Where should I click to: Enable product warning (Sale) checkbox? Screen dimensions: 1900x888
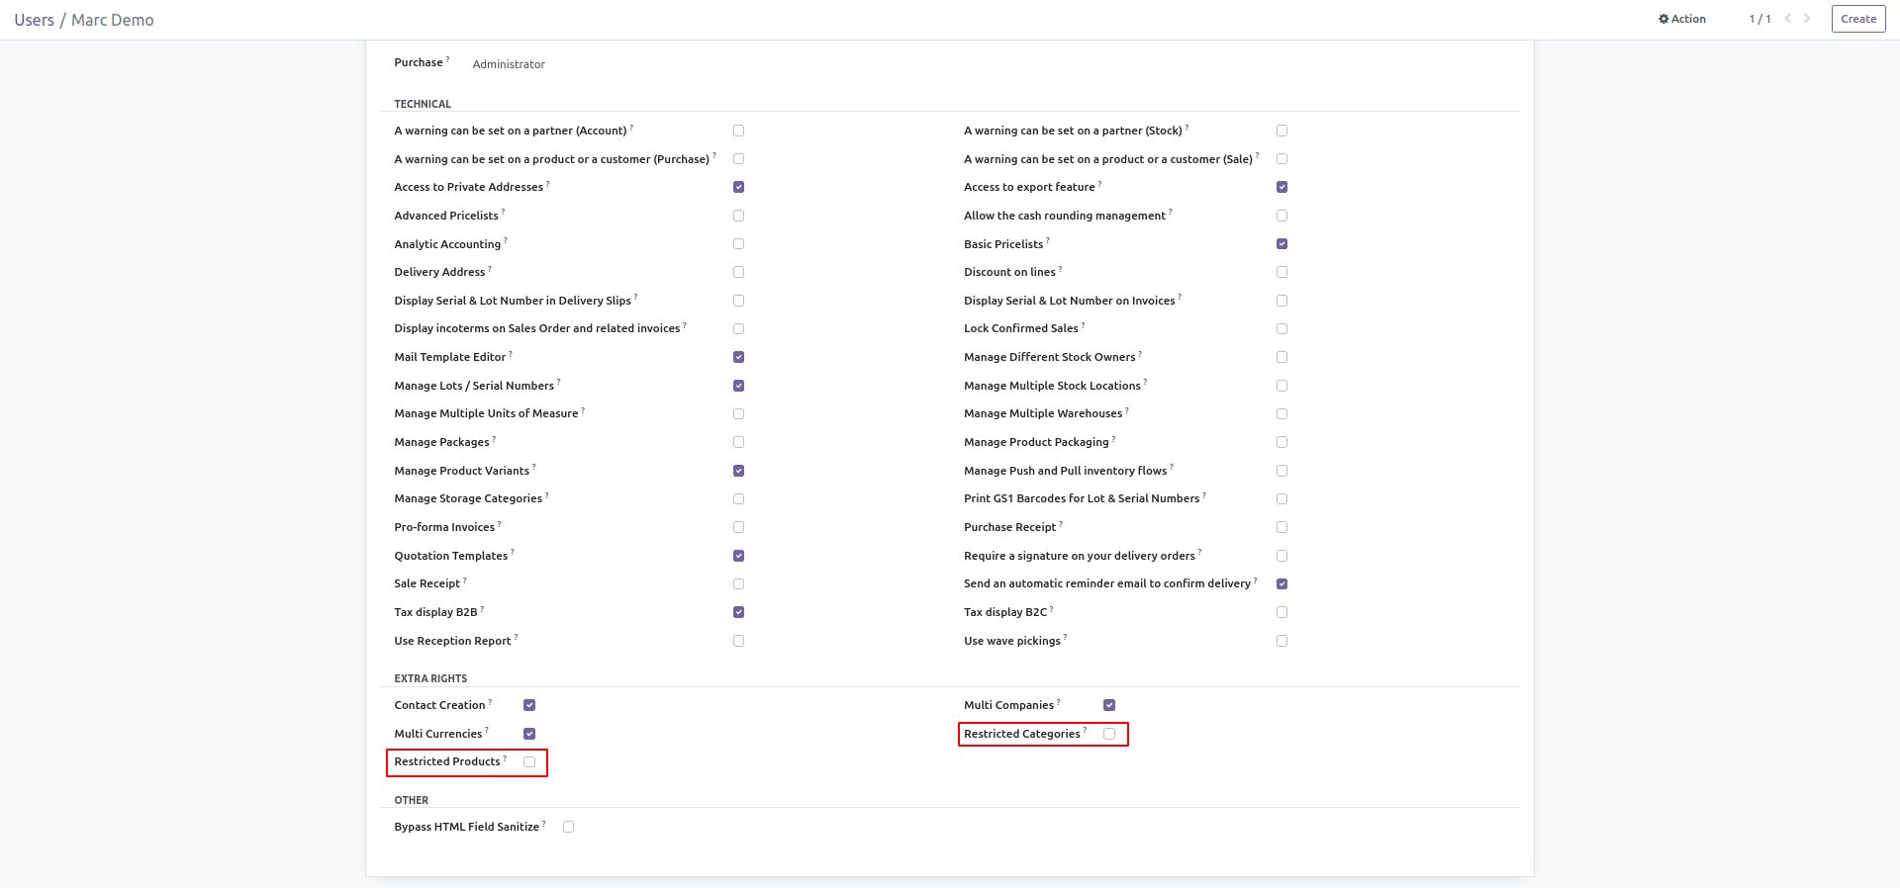click(x=1282, y=158)
